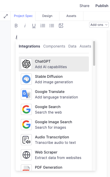Click the add image icon
This screenshot has height=177, width=110.
(x=61, y=26)
